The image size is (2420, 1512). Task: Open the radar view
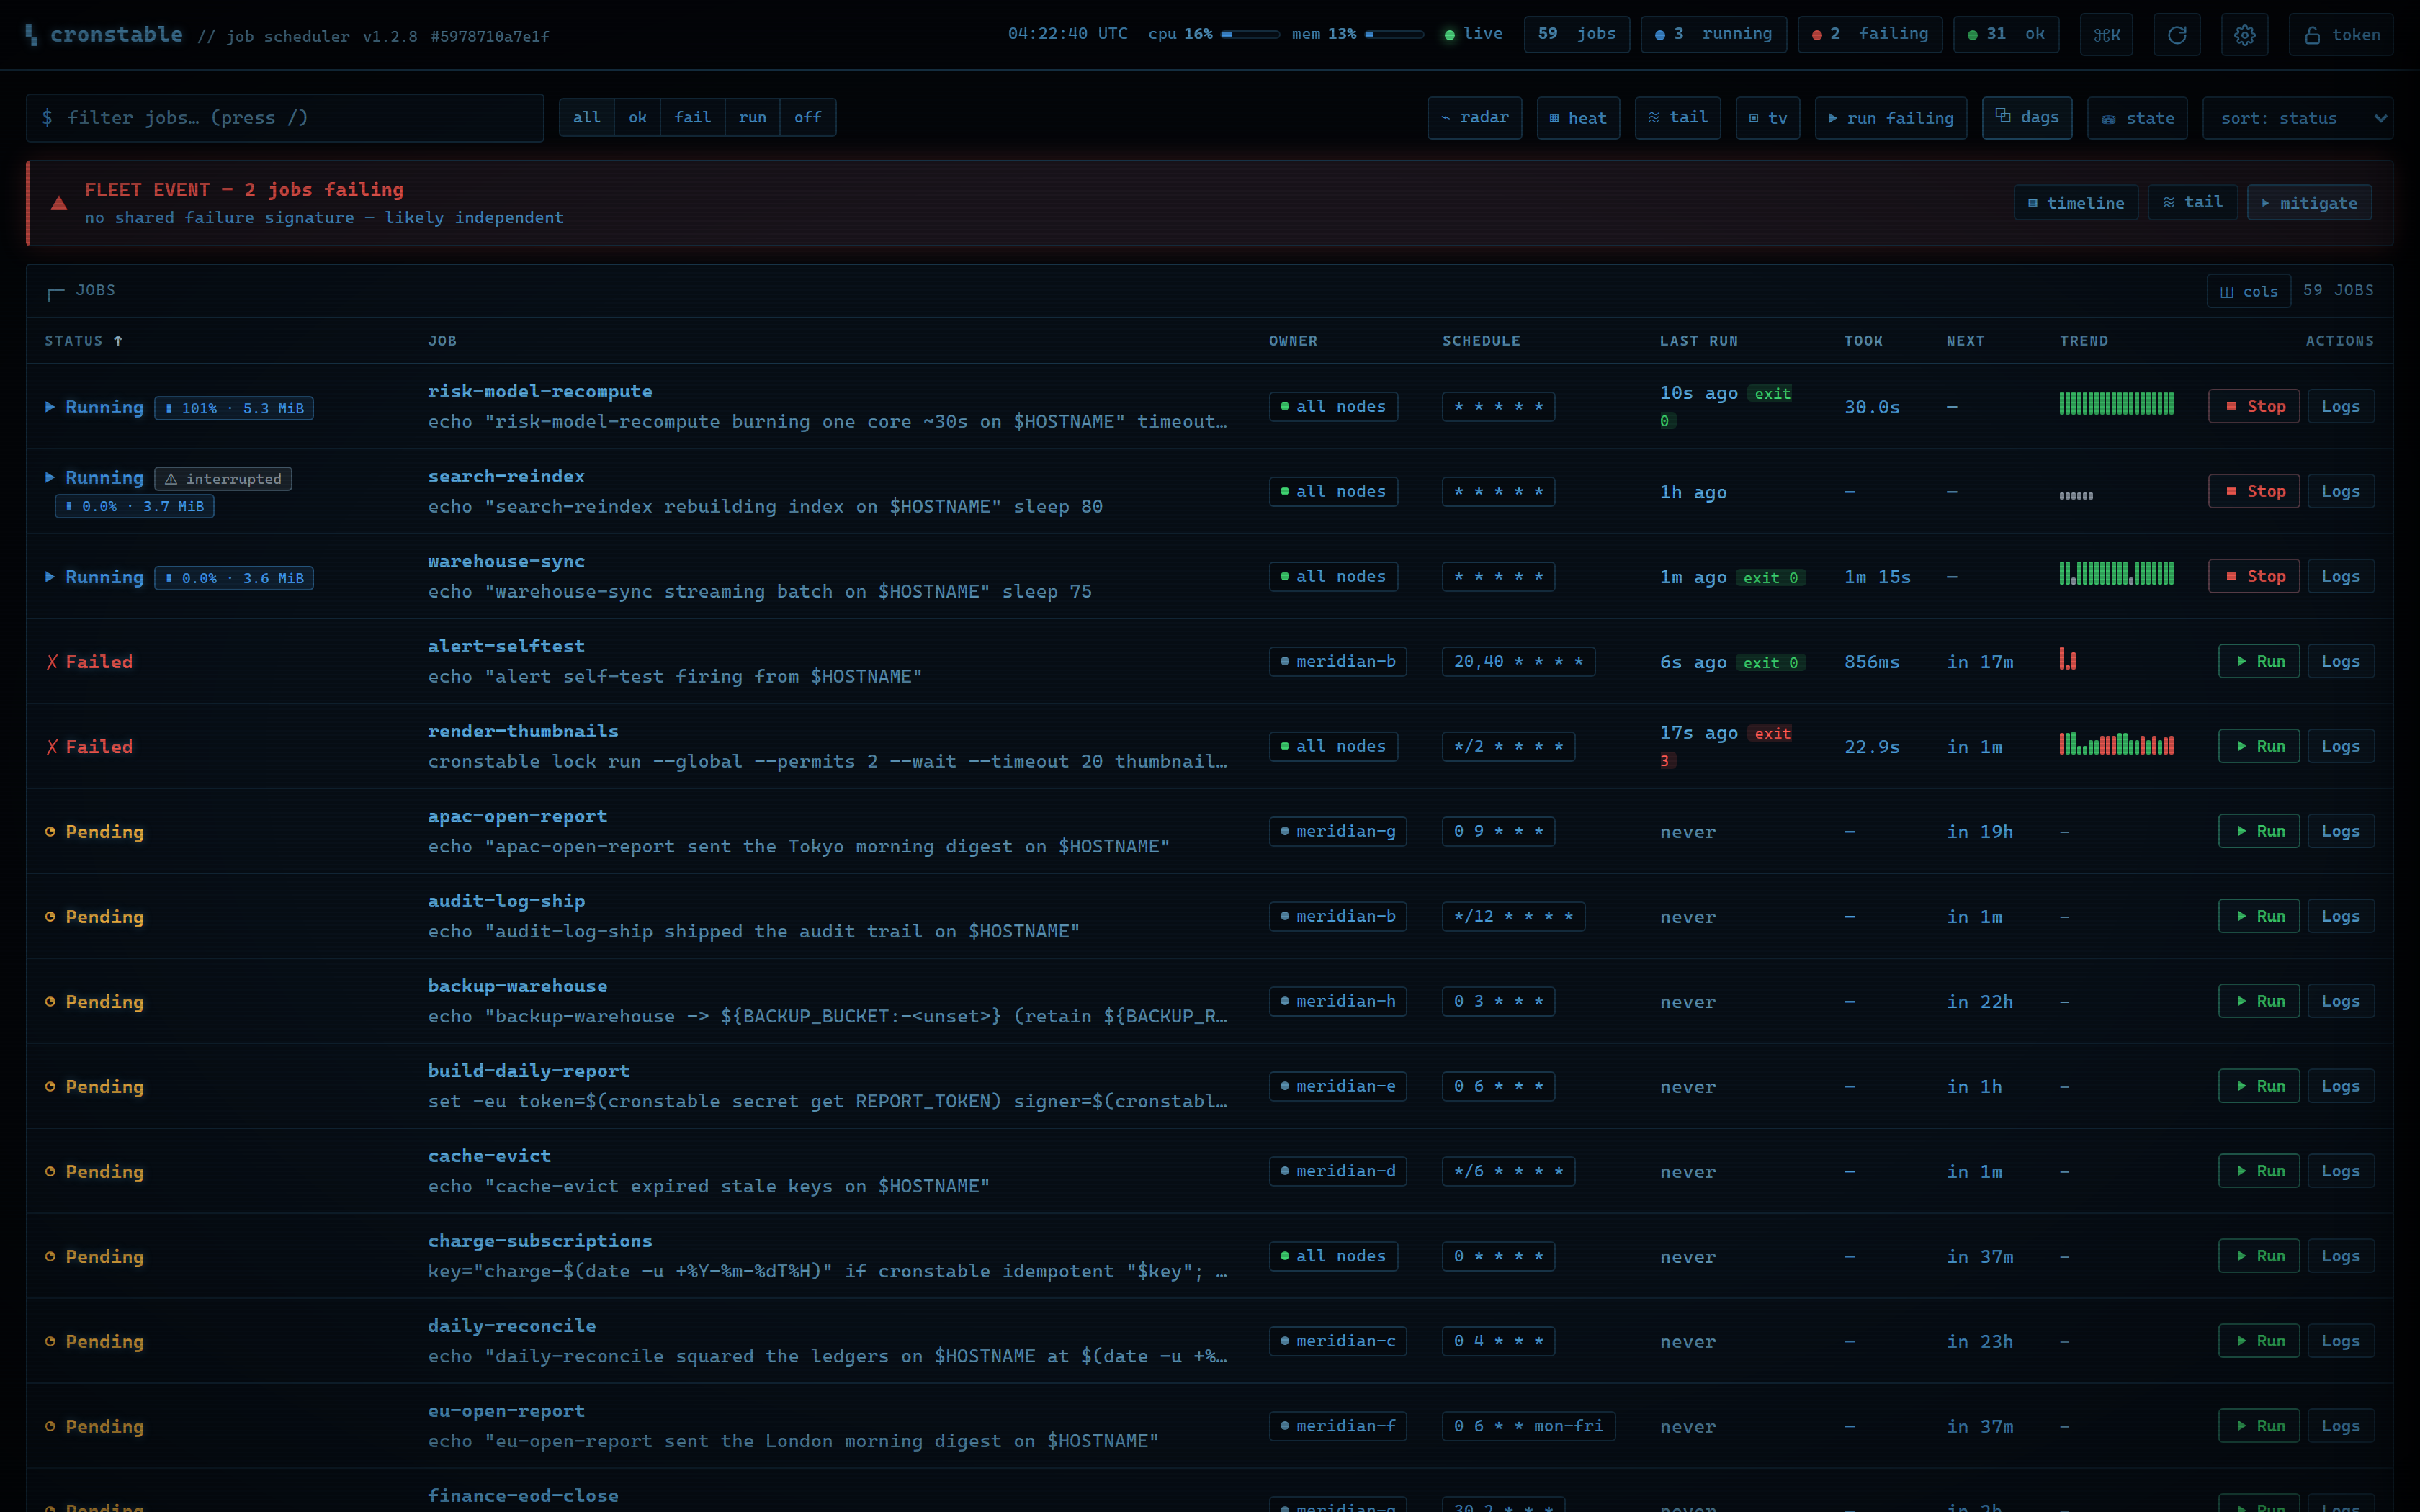pyautogui.click(x=1474, y=118)
